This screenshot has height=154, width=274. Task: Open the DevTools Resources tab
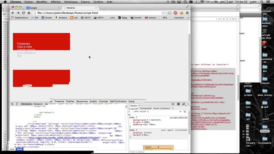pyautogui.click(x=82, y=101)
